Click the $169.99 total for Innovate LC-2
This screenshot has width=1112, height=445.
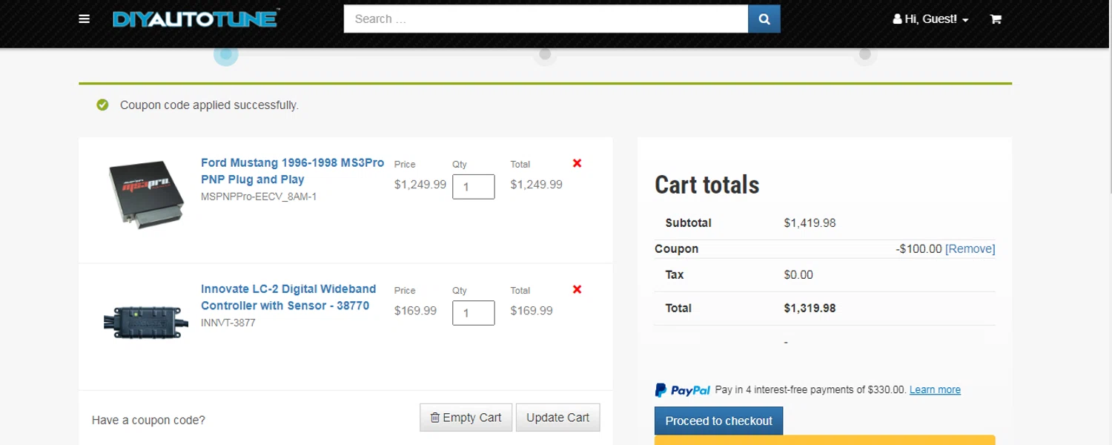tap(532, 311)
